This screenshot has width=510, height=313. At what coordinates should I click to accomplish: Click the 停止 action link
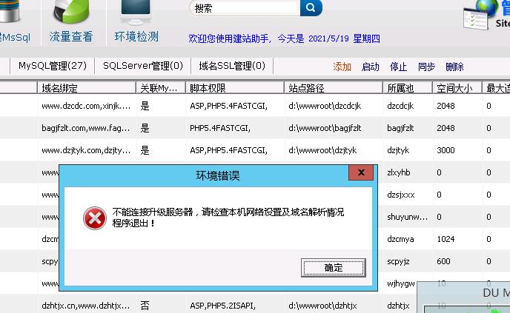398,67
